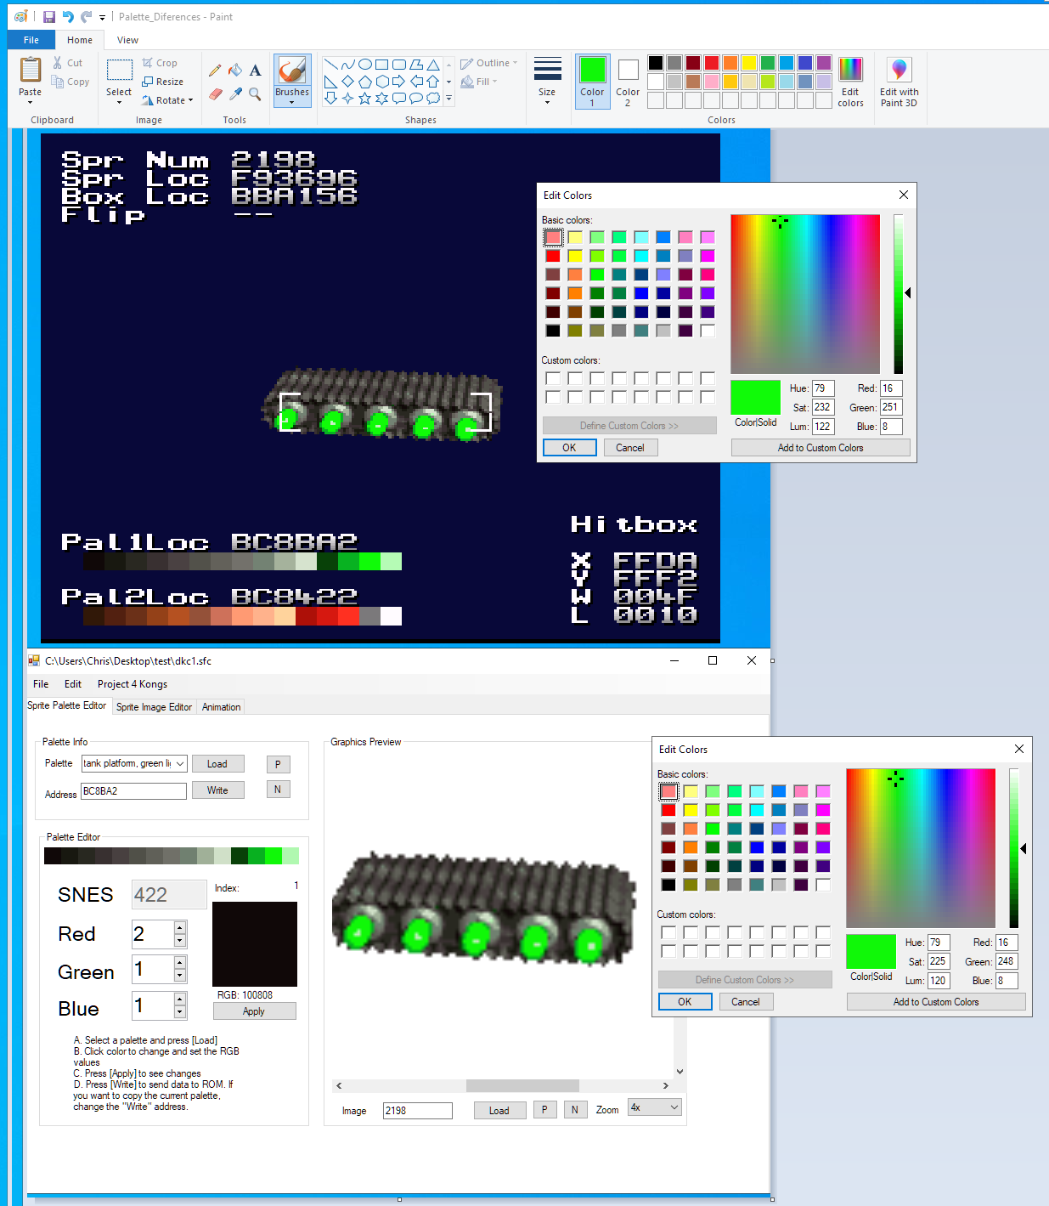Decrease the Blue value with spinner down
This screenshot has width=1049, height=1206.
coord(180,1012)
